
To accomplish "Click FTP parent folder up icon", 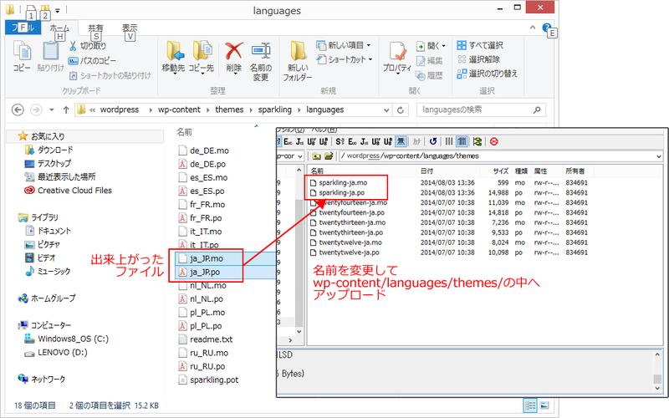I will pos(316,156).
